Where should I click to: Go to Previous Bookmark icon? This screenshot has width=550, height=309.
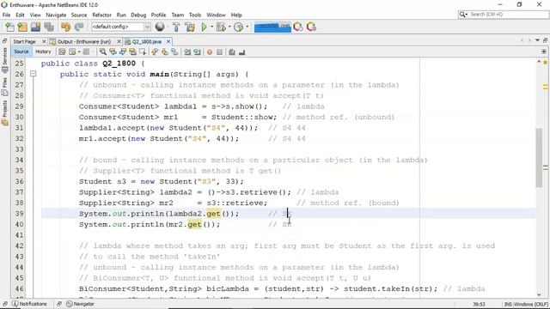pos(155,51)
